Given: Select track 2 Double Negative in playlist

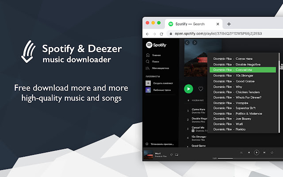Looking at the screenshot, I should click(197, 120).
